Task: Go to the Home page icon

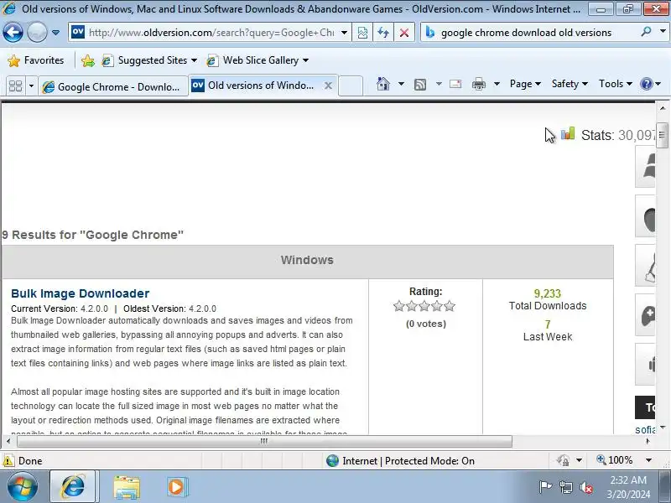Action: [x=383, y=84]
